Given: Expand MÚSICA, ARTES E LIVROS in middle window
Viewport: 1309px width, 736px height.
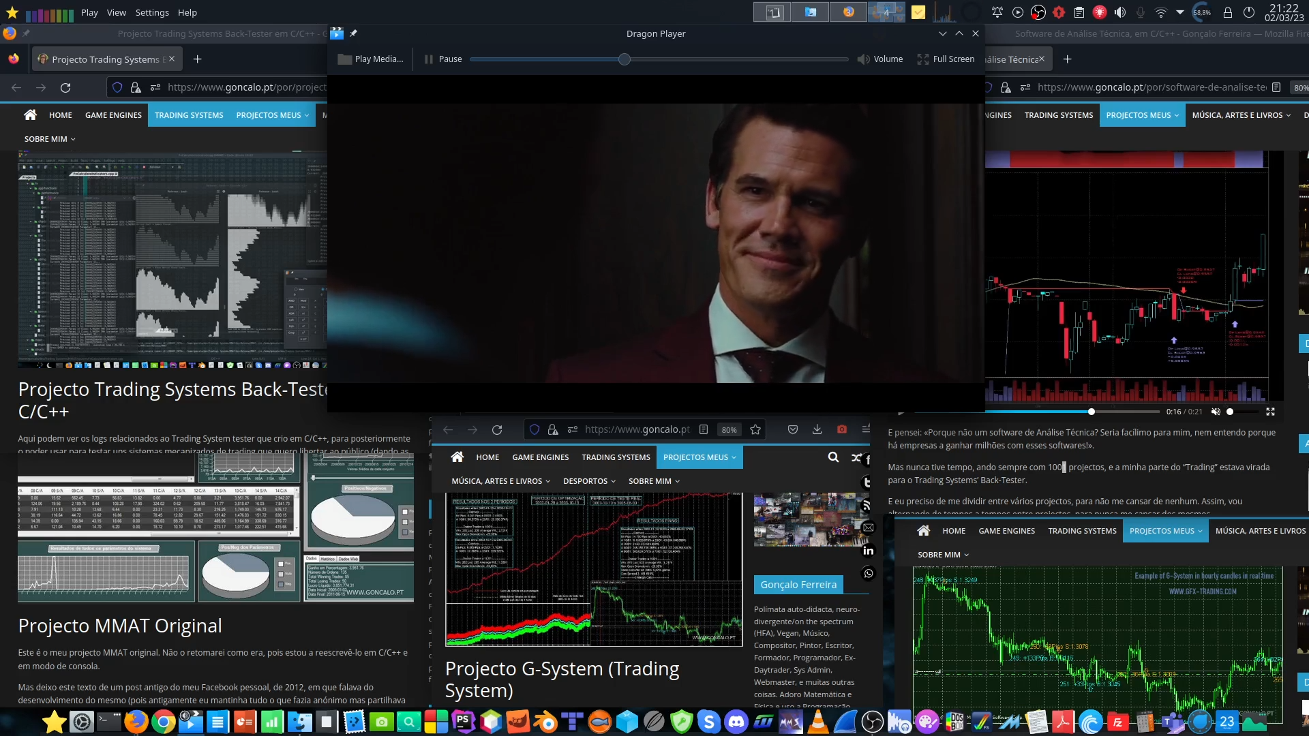Looking at the screenshot, I should [x=501, y=481].
